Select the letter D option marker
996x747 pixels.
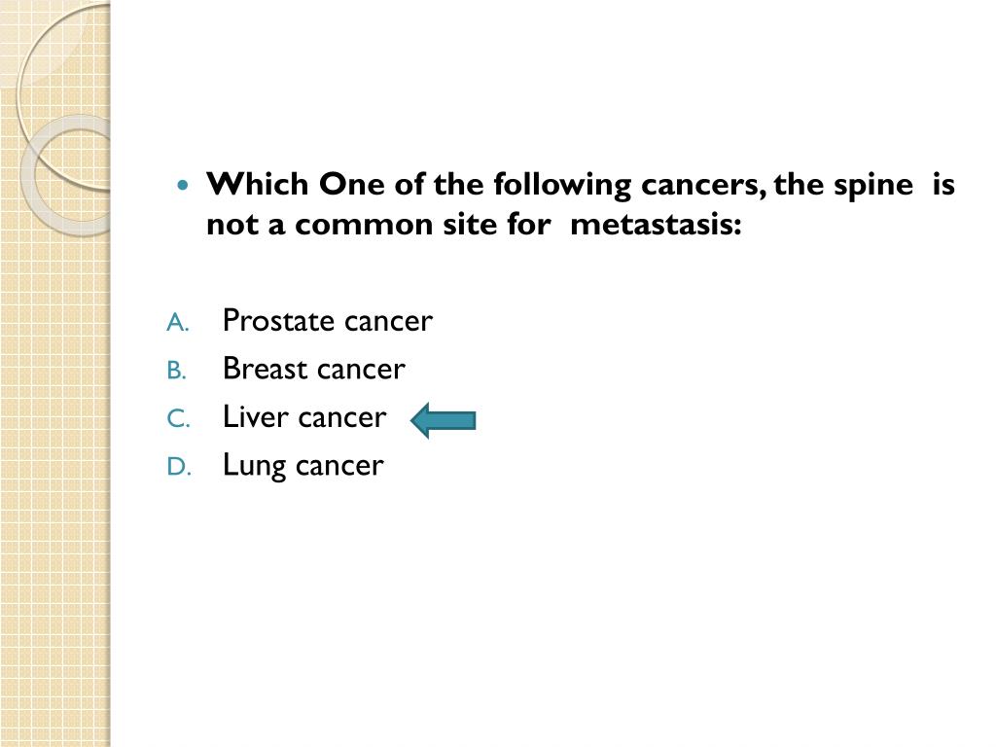(179, 467)
